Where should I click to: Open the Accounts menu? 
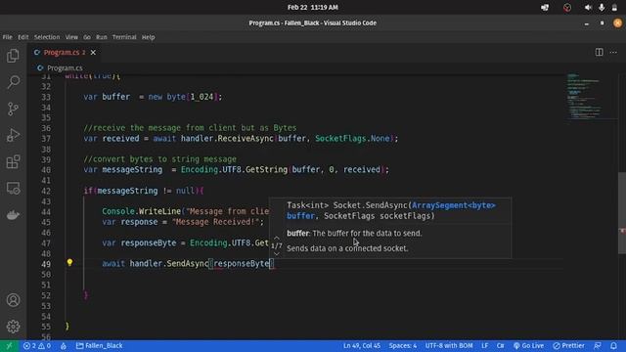pos(13,300)
